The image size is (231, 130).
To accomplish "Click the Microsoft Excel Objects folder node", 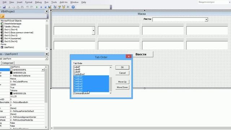I will pyautogui.click(x=11, y=21).
